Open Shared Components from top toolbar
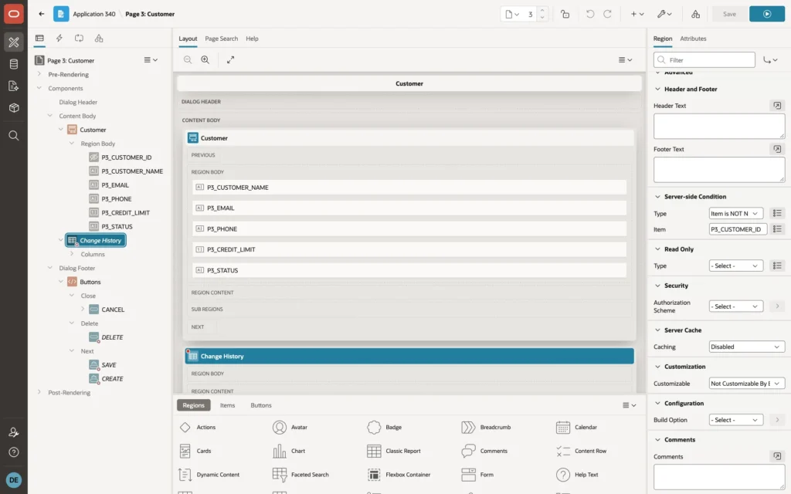Image resolution: width=791 pixels, height=494 pixels. [696, 14]
